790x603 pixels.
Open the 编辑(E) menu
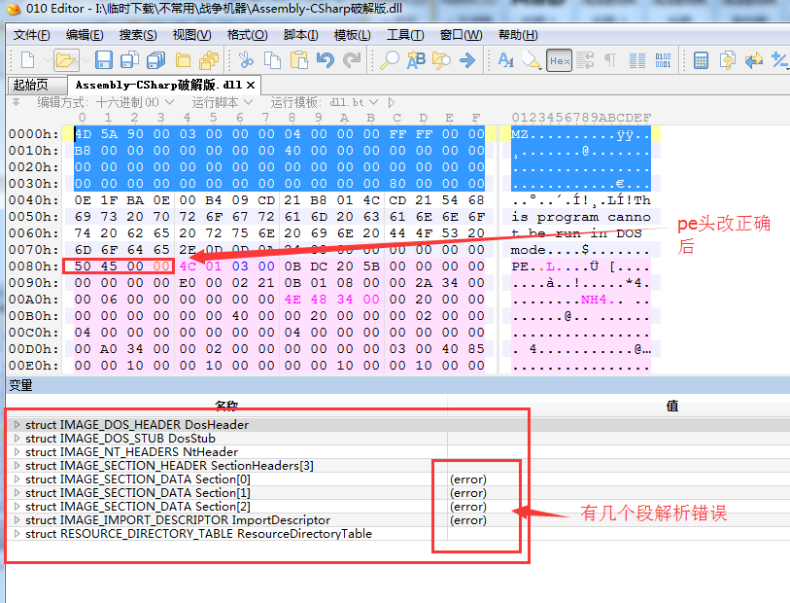[85, 35]
